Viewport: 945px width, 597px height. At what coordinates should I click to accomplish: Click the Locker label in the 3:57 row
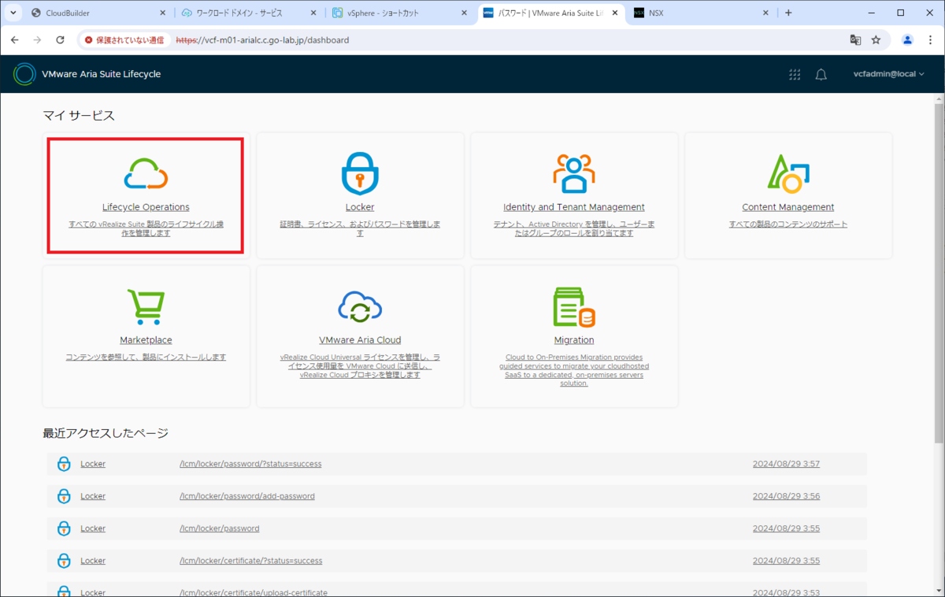click(x=93, y=464)
